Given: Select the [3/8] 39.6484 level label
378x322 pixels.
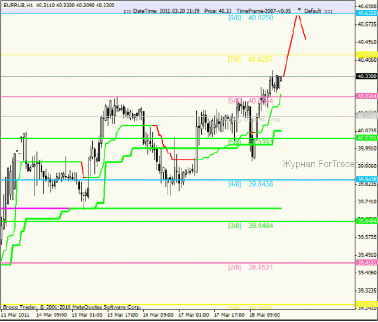Looking at the screenshot, I should click(x=250, y=226).
